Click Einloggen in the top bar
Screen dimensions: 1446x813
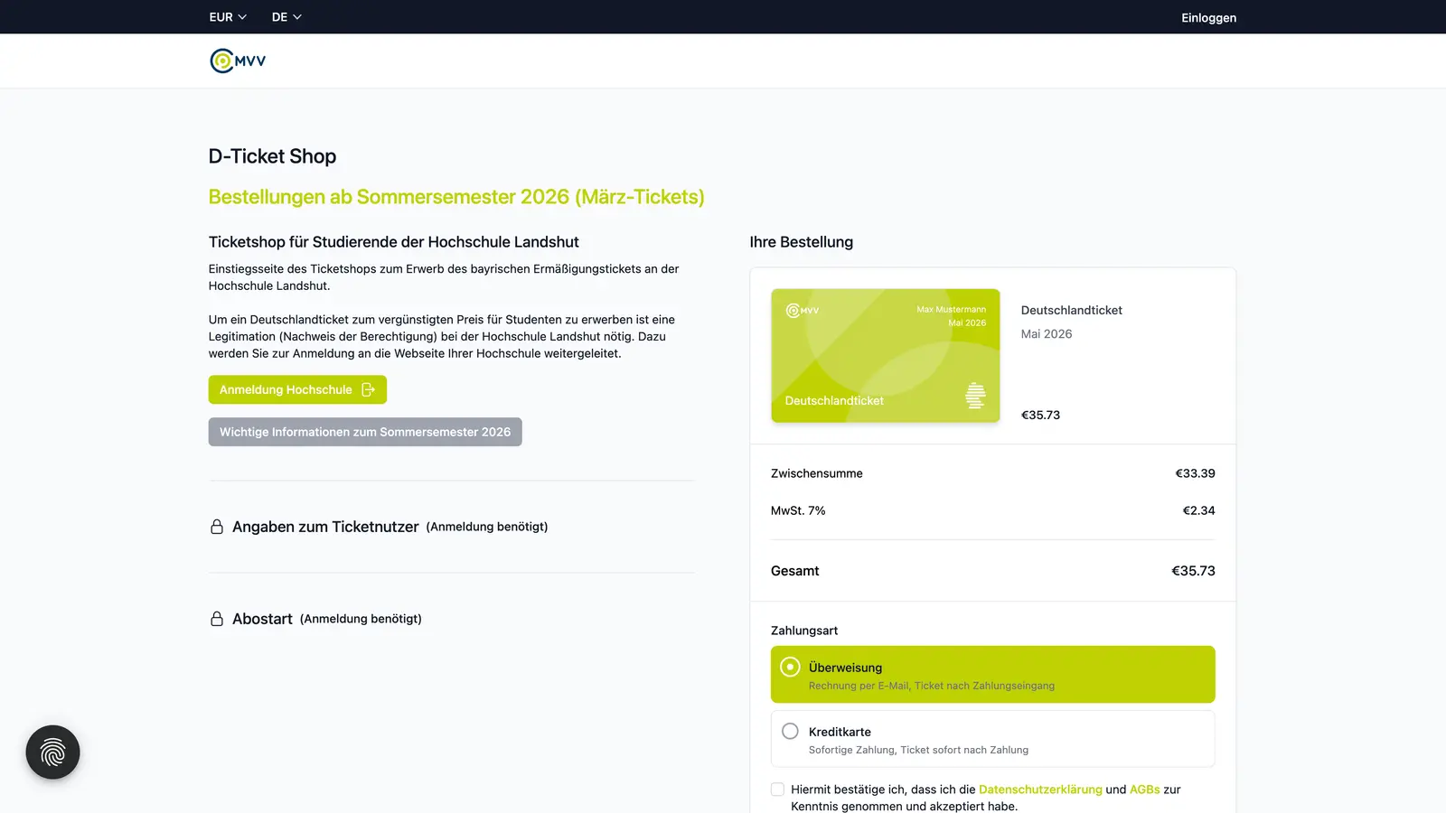(1208, 17)
